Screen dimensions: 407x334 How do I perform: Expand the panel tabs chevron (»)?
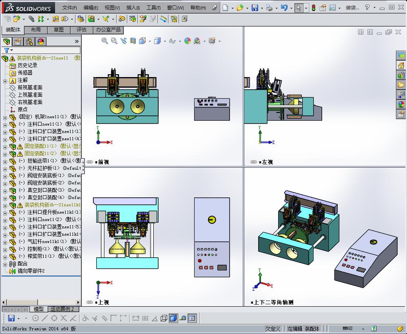click(77, 41)
